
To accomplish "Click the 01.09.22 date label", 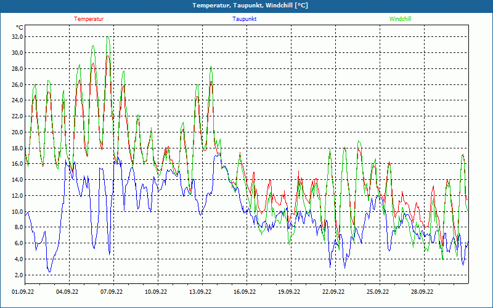I will pos(23,292).
